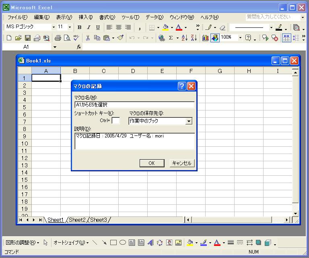
Task: Click the Ctrl+ shortcut key box
Action: coord(116,121)
